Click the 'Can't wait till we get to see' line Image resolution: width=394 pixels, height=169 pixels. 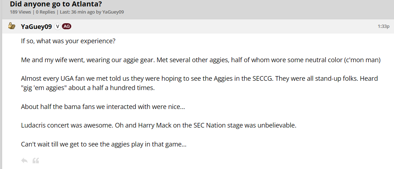104,145
